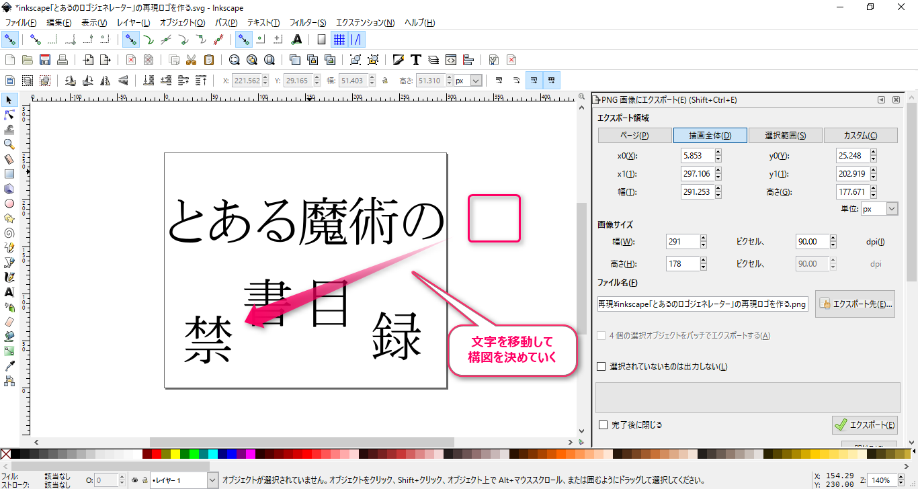Pick the yellow palette swatch
918x489 pixels.
175,455
